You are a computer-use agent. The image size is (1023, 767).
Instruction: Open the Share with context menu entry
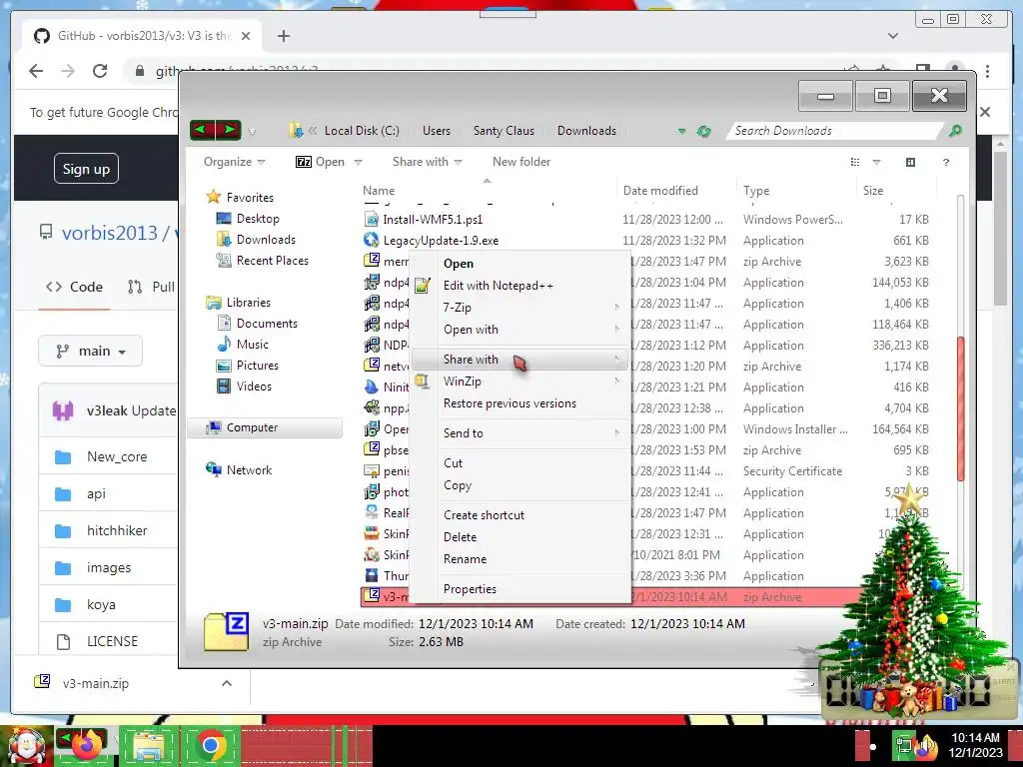click(519, 360)
